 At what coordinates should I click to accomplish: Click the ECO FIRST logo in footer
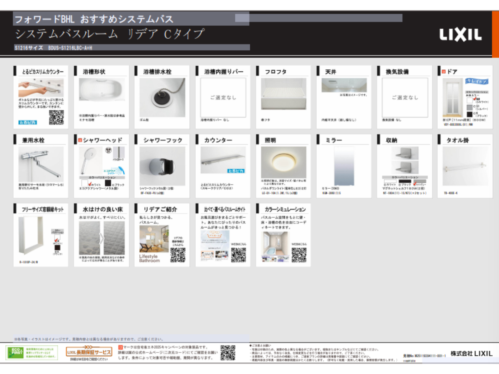tap(14, 352)
